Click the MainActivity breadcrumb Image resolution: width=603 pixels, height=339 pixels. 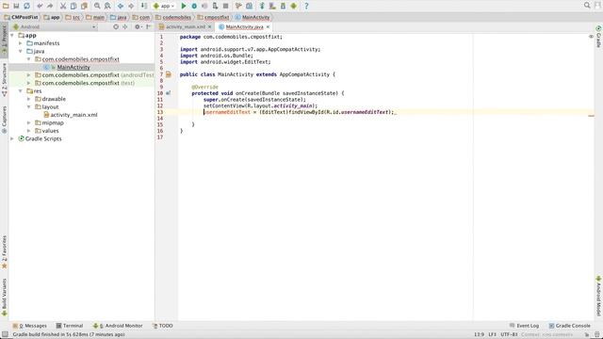(x=253, y=17)
